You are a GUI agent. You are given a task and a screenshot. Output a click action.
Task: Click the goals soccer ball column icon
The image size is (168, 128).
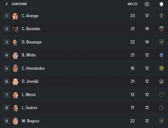tap(147, 4)
